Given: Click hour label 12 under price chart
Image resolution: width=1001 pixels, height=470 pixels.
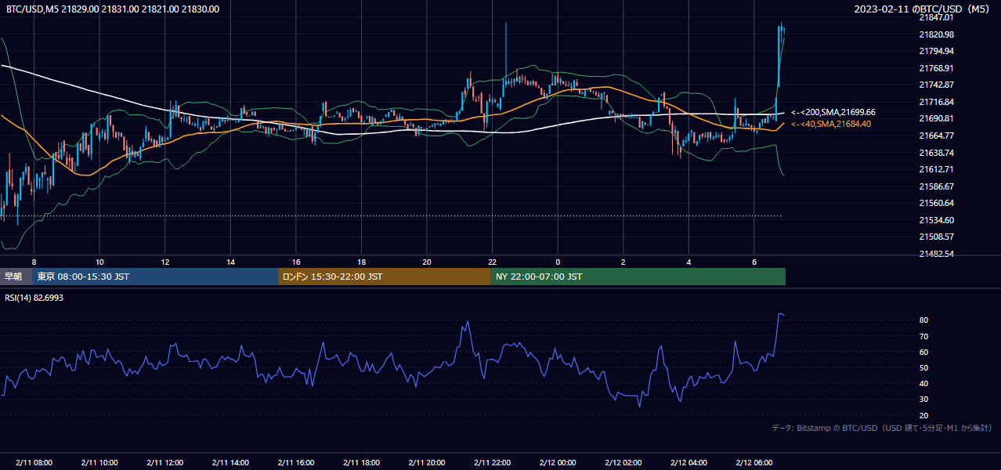Looking at the screenshot, I should click(x=165, y=261).
